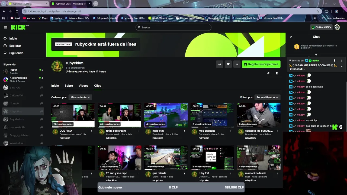The height and width of the screenshot is (195, 347).
Task: Open Chrome apps grid in bookmarks bar
Action: (4, 18)
